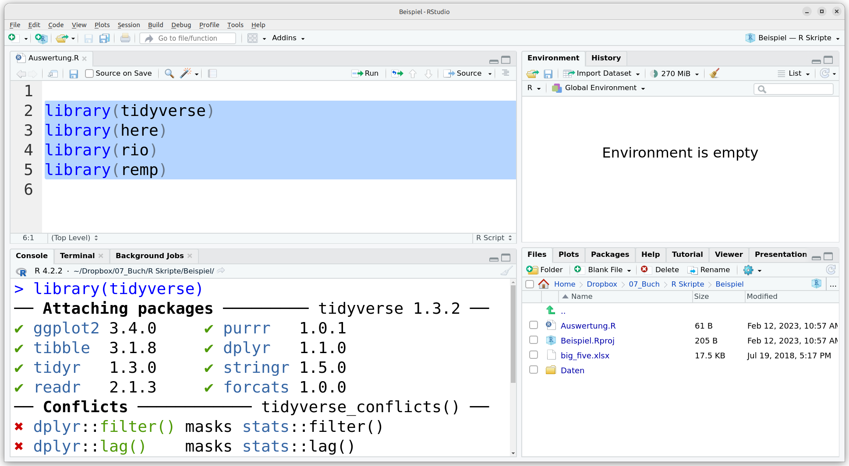Go to previous section up arrow
The width and height of the screenshot is (849, 466).
(413, 74)
